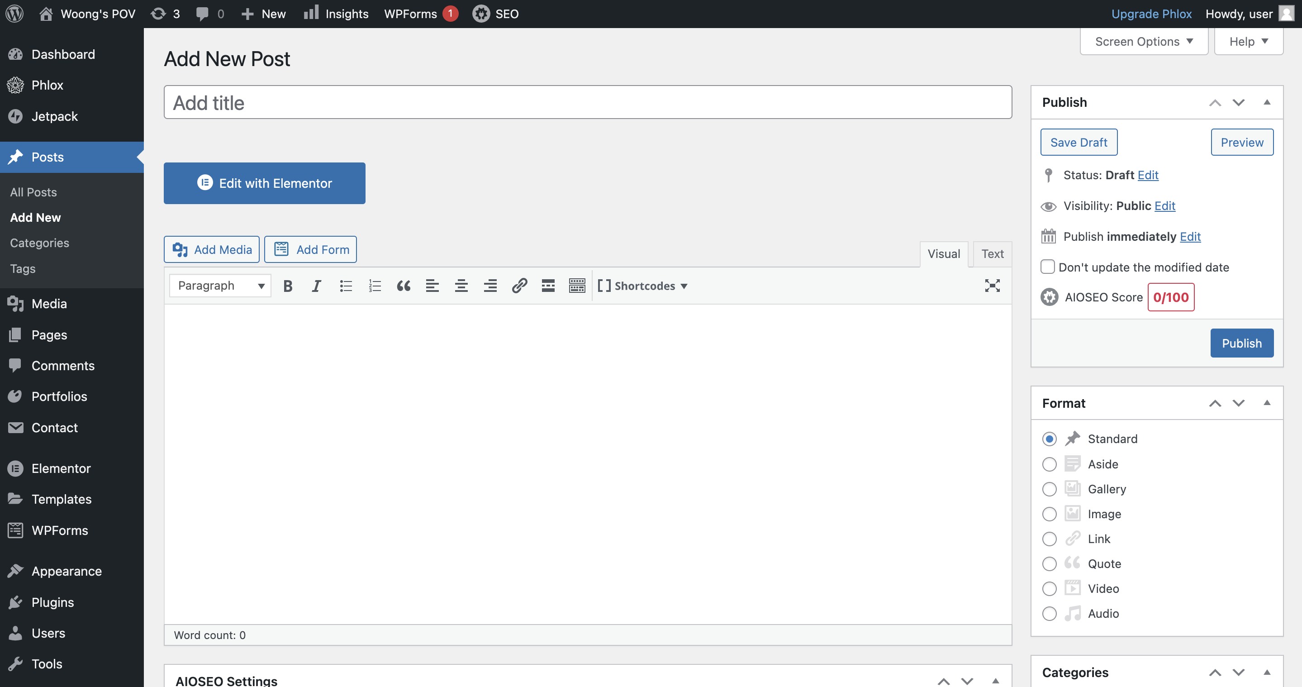Expand the Shortcodes dropdown
Screen dimensions: 1302x687
pos(643,286)
